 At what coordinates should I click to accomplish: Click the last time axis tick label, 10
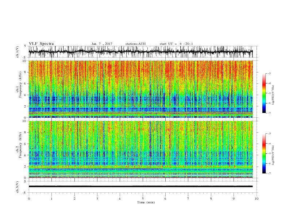coord(257,199)
